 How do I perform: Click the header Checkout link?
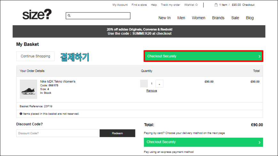point(248,5)
